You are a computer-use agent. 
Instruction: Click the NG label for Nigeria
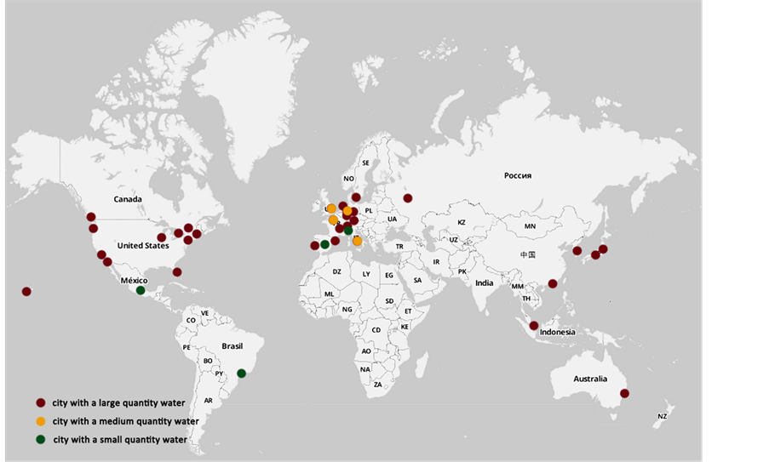pyautogui.click(x=347, y=309)
